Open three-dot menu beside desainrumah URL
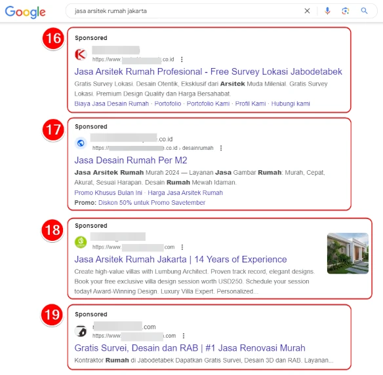The height and width of the screenshot is (375, 383). tap(221, 148)
